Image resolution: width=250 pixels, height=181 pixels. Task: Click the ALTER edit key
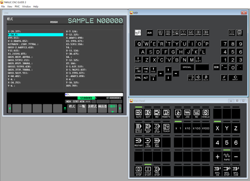point(191,78)
